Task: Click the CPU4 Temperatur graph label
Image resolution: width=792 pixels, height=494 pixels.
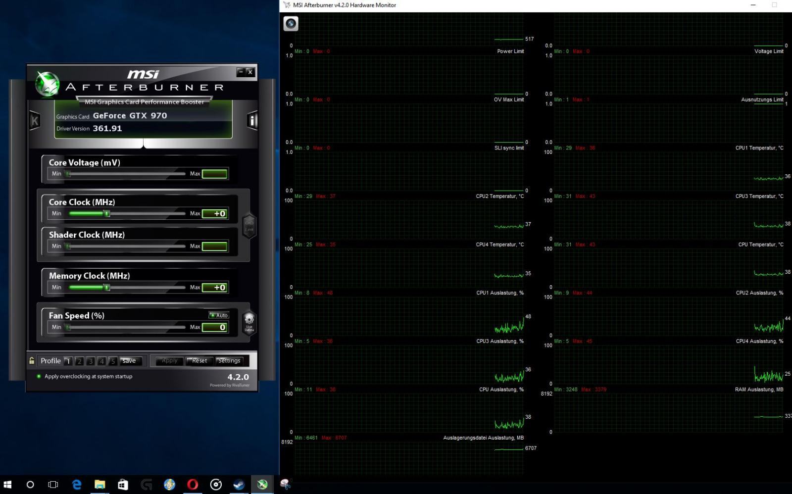Action: pos(500,245)
